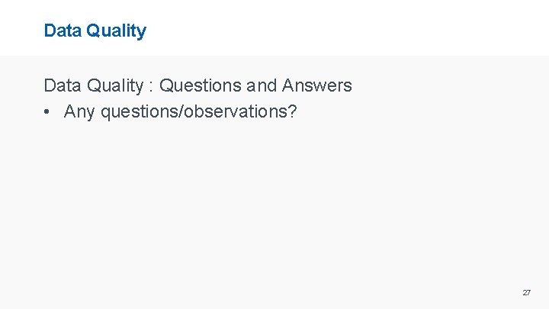Click 'observations' in the bullet line
The image size is (549, 309).
coord(237,111)
